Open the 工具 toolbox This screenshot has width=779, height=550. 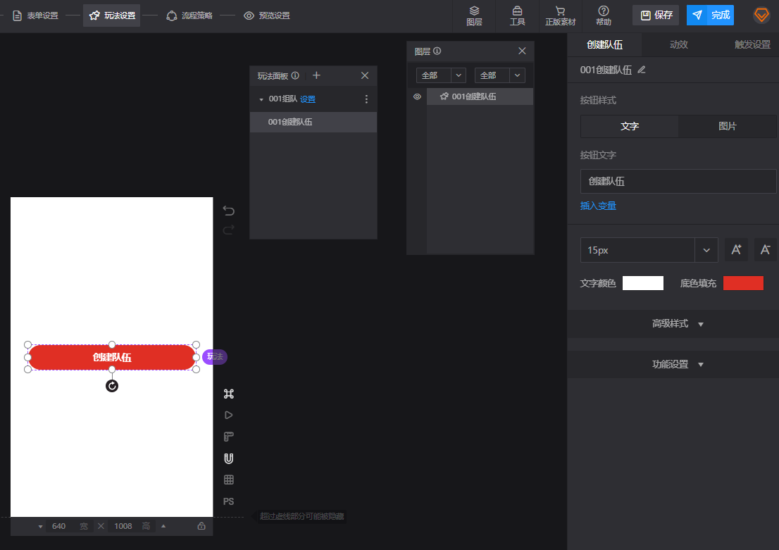coord(517,16)
